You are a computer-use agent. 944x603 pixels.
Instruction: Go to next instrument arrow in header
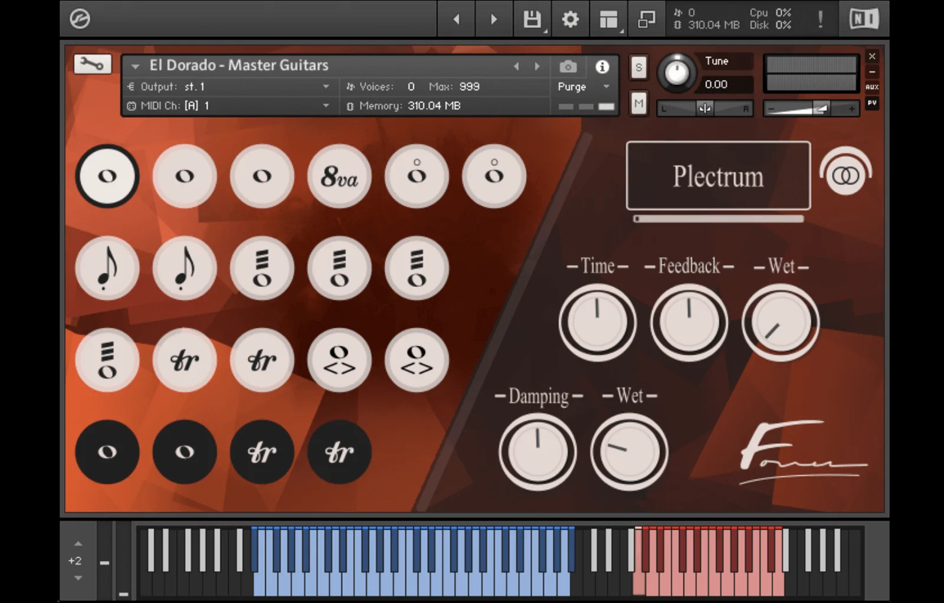537,67
